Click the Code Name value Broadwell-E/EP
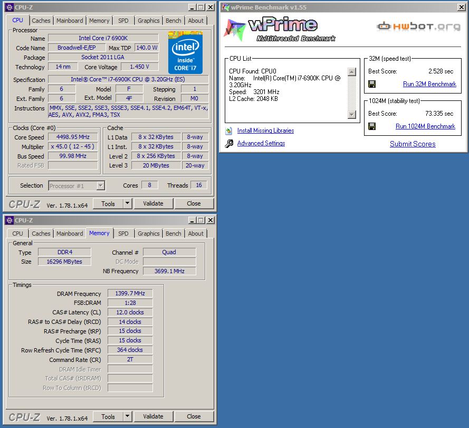The height and width of the screenshot is (428, 469). (76, 48)
